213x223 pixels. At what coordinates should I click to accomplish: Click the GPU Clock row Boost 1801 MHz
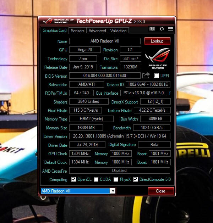(x=160, y=154)
